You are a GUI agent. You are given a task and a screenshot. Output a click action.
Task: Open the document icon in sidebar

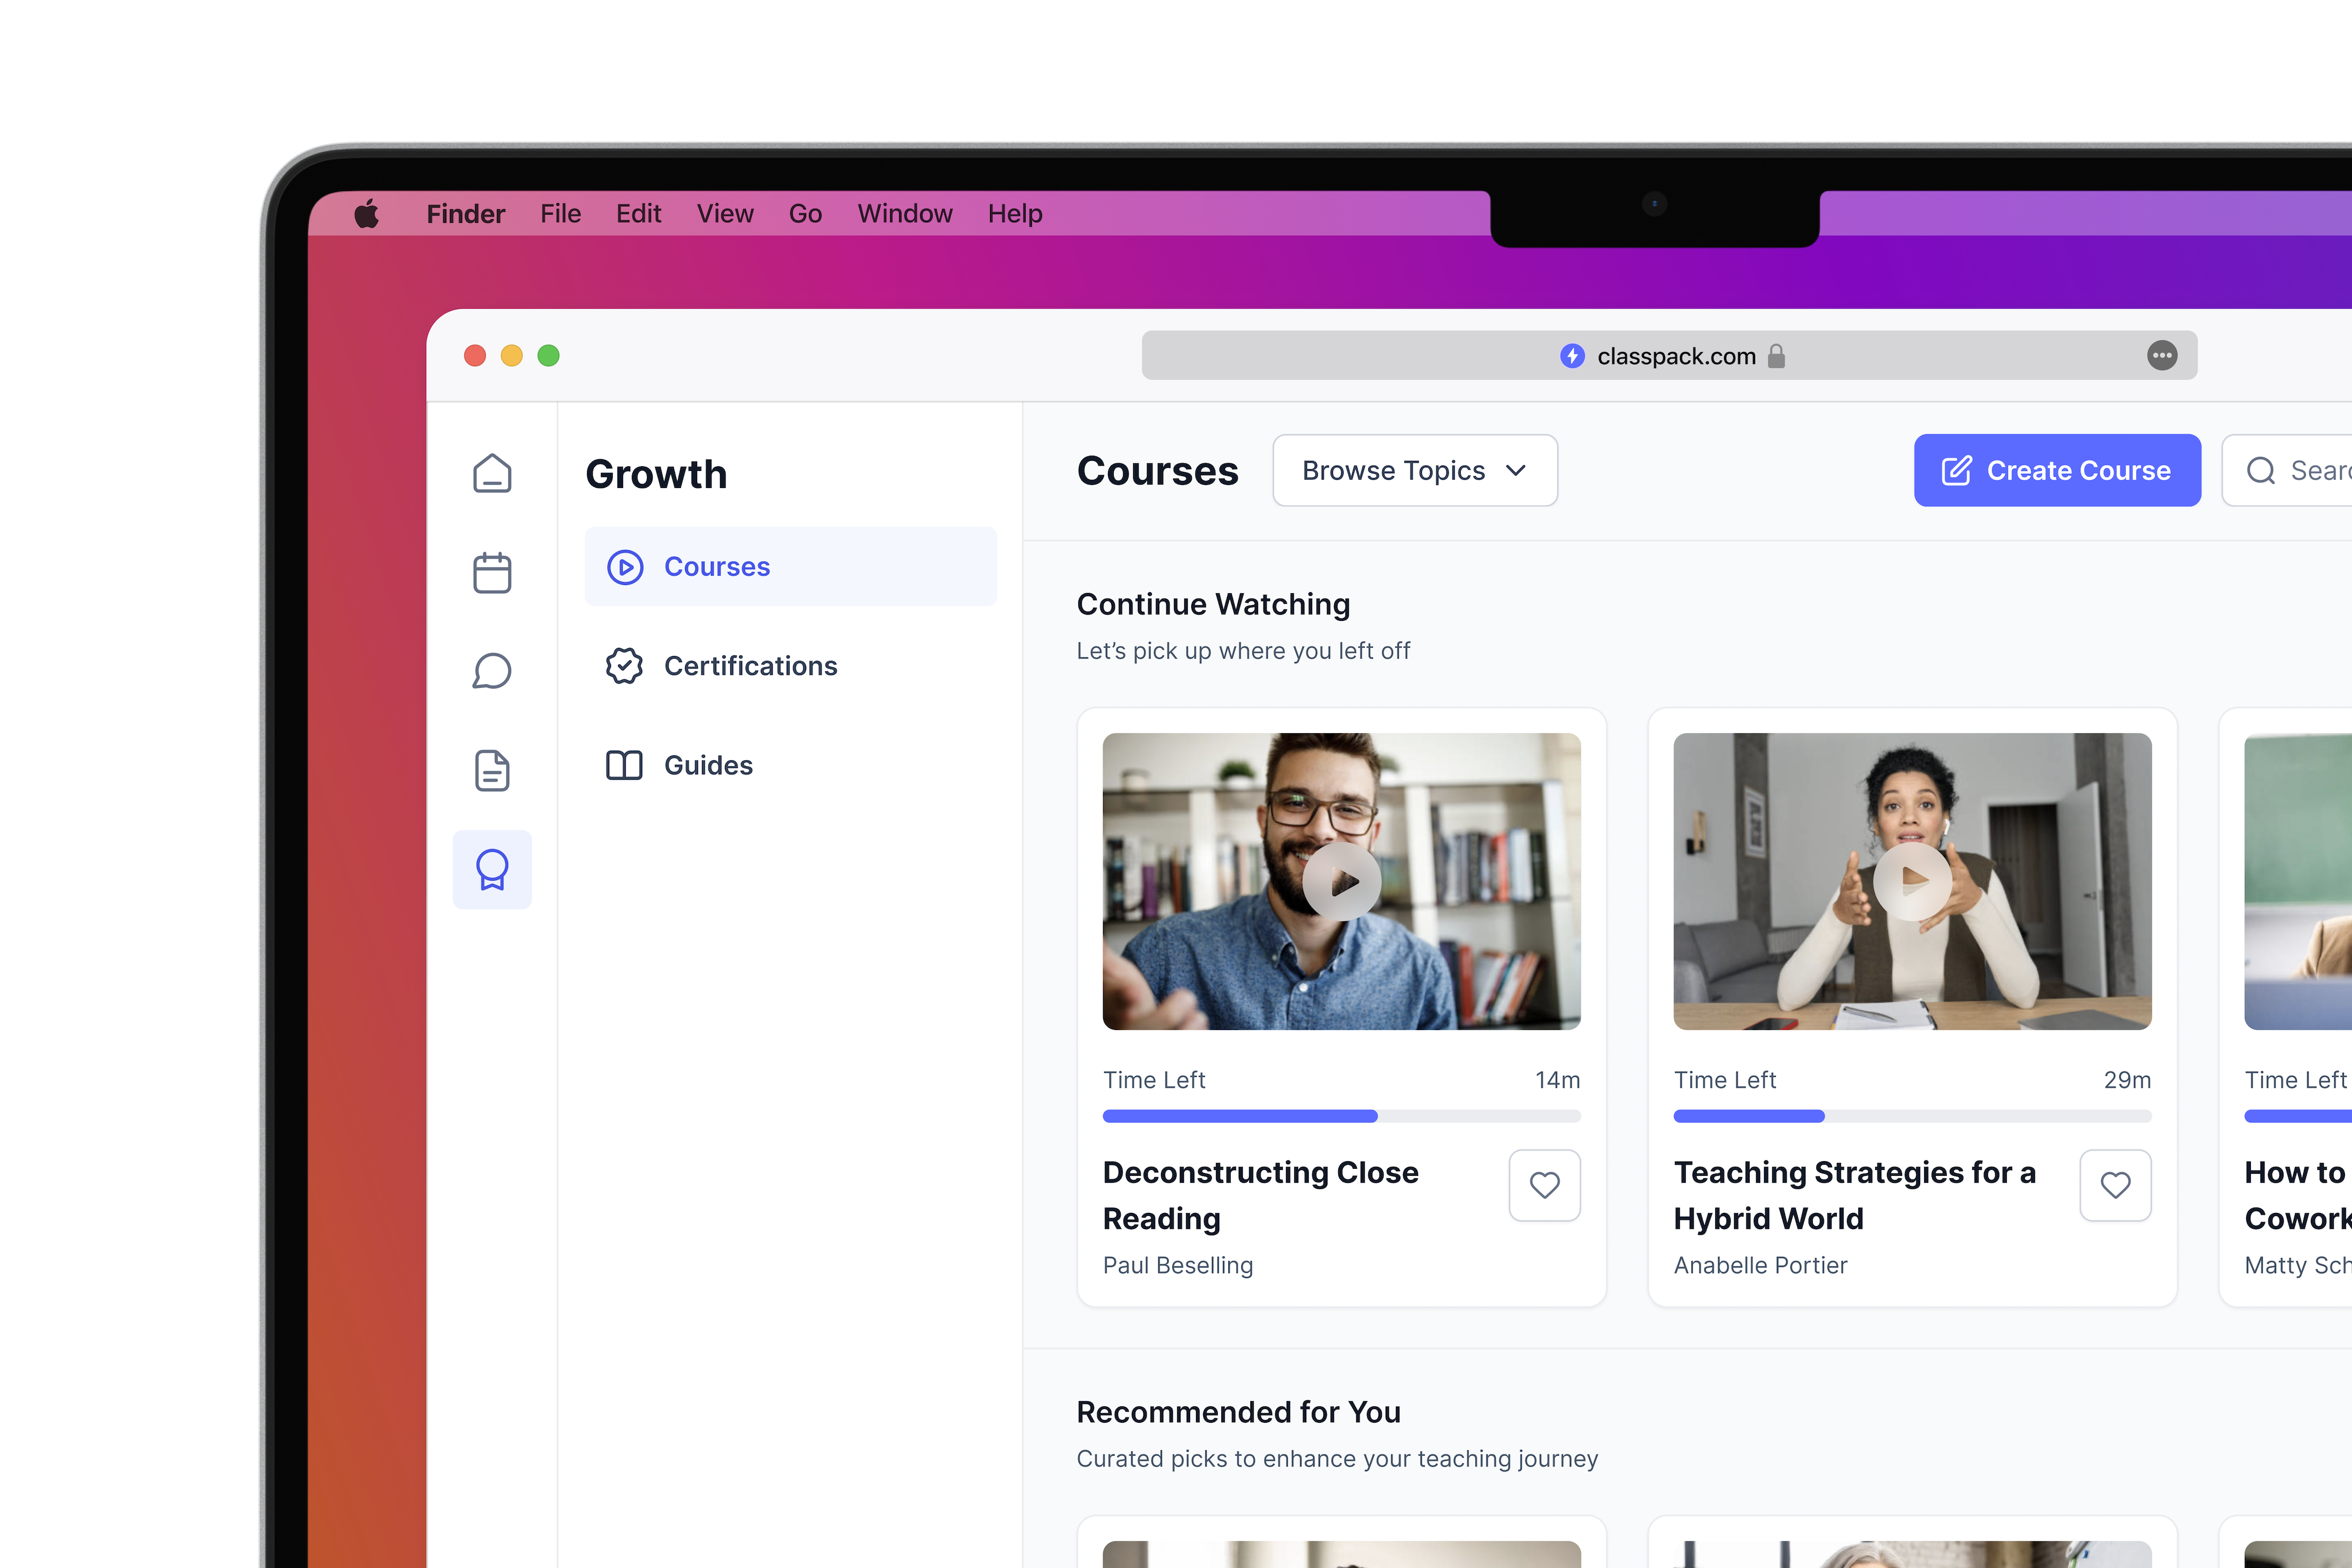click(x=492, y=770)
